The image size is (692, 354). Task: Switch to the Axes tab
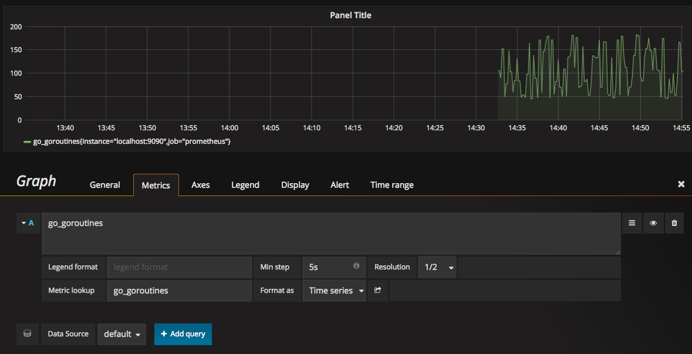tap(200, 185)
